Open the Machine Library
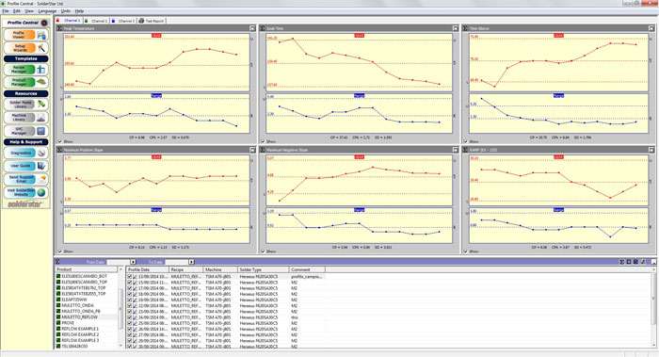The width and height of the screenshot is (659, 357). click(25, 118)
